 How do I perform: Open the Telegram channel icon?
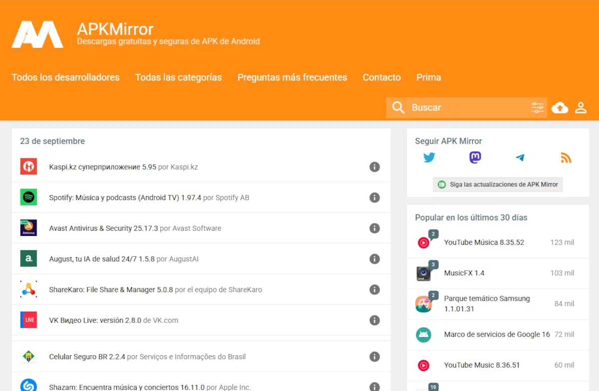point(520,158)
